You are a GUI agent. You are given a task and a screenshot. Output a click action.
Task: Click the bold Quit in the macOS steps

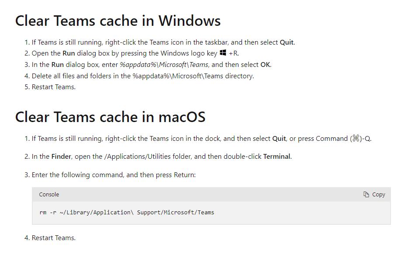(279, 139)
